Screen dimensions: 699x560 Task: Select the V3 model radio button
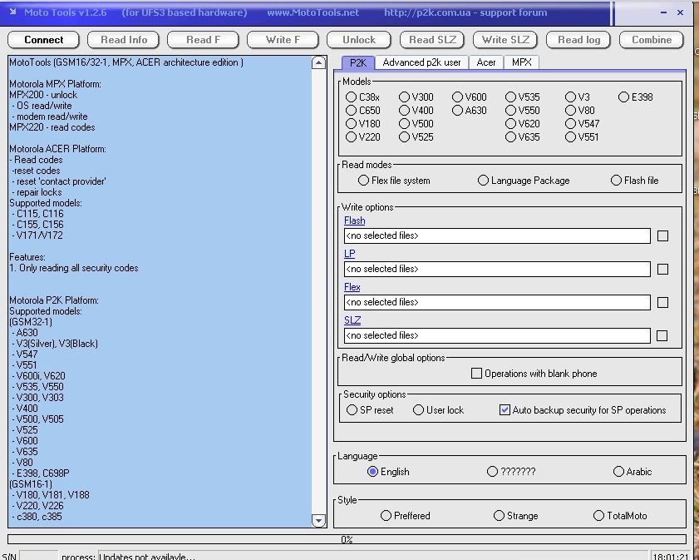[x=571, y=97]
